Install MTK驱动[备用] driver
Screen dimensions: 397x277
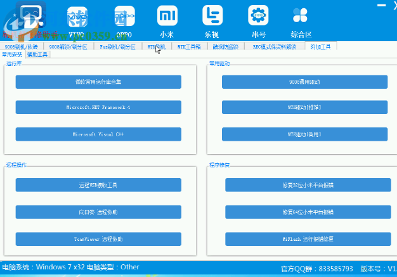coord(304,134)
